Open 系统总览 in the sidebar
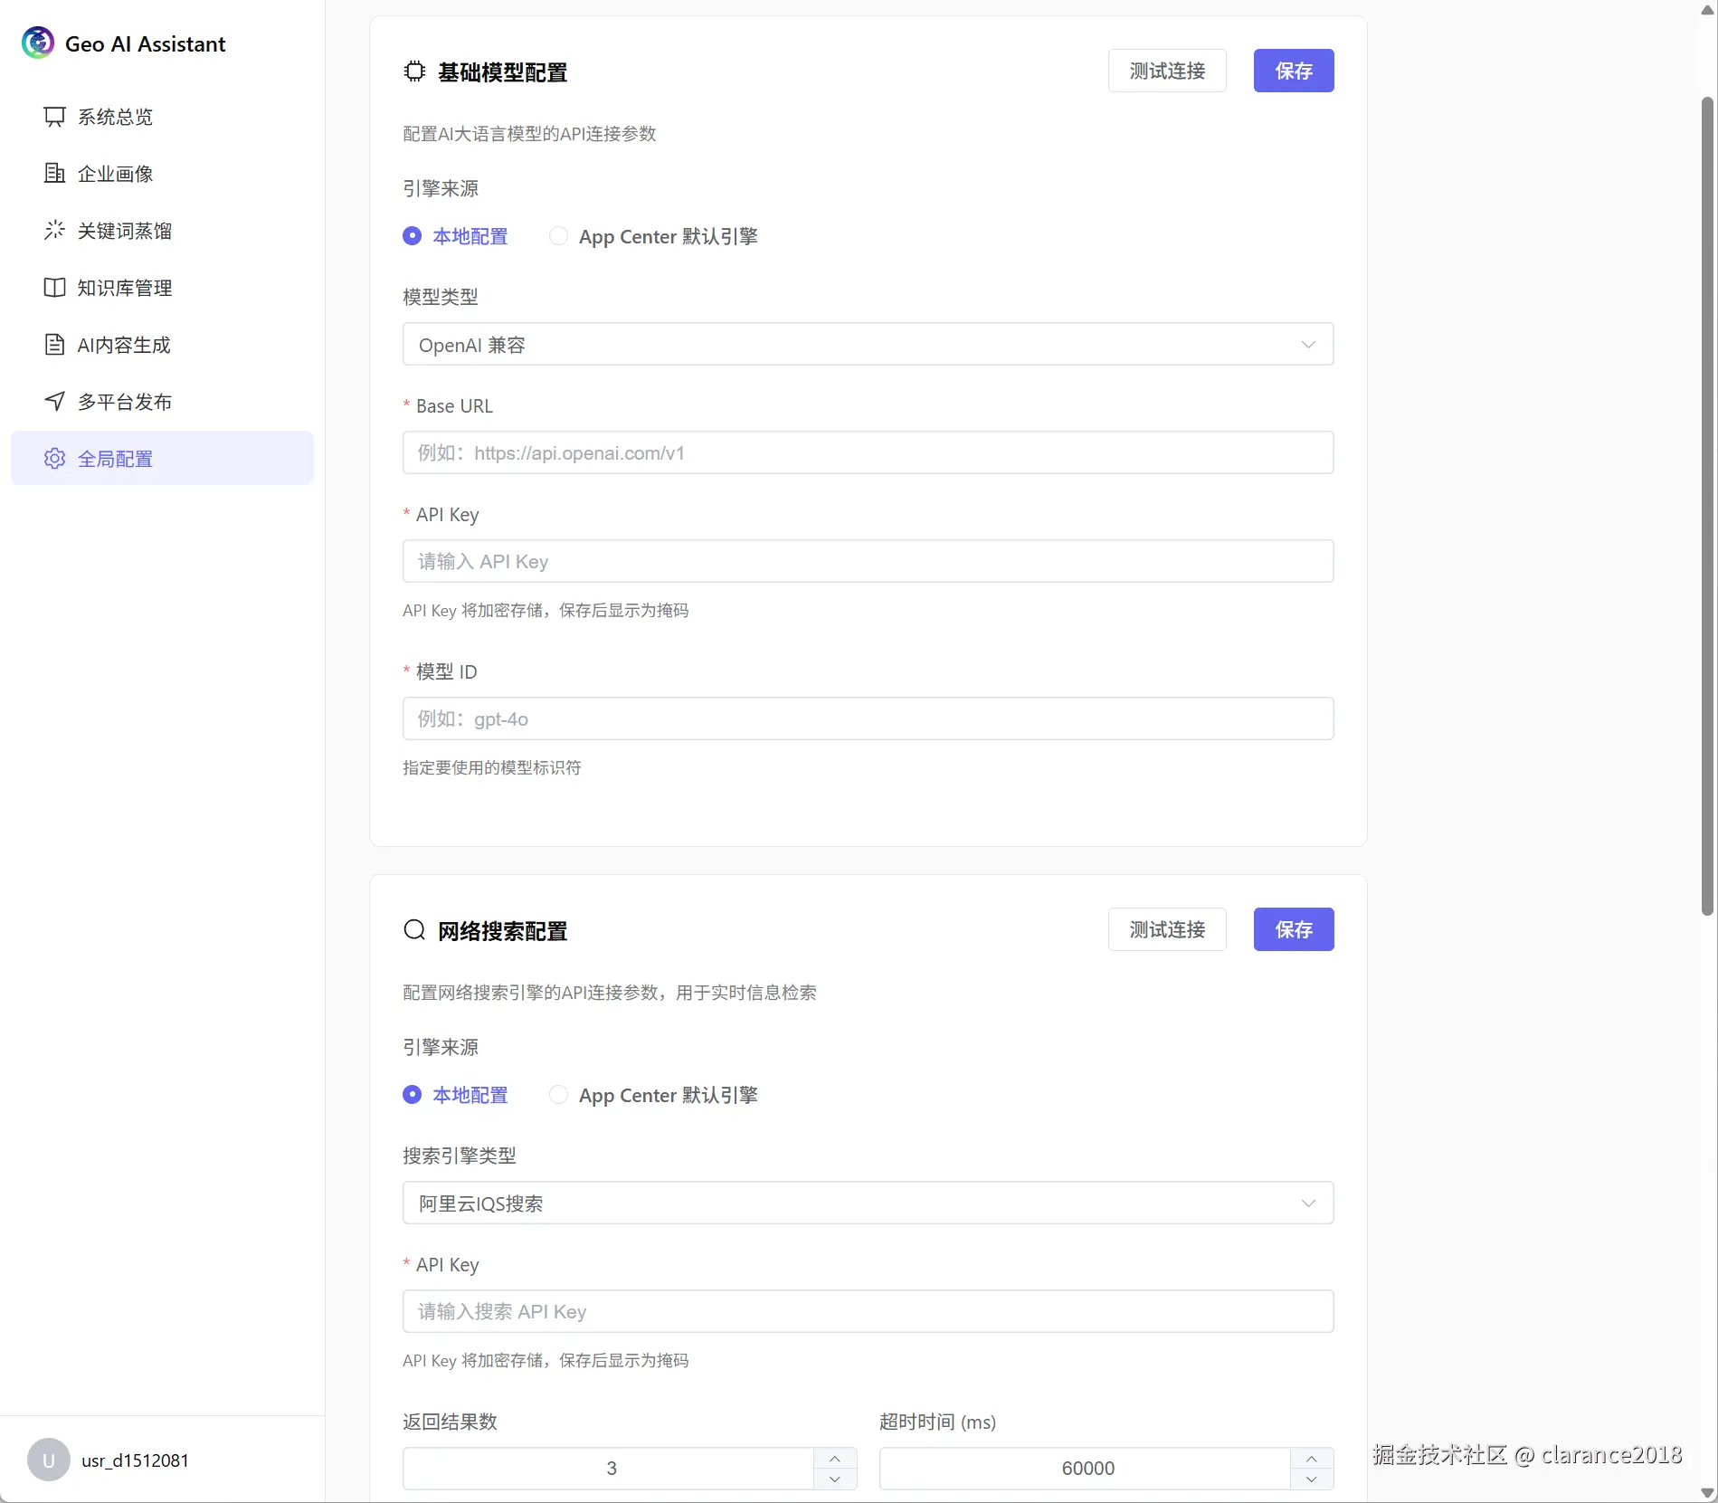The image size is (1718, 1503). (x=162, y=117)
